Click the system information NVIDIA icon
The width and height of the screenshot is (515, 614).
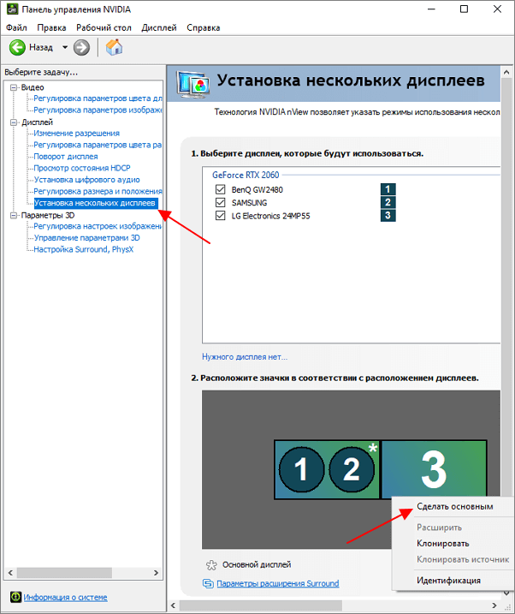(x=15, y=597)
